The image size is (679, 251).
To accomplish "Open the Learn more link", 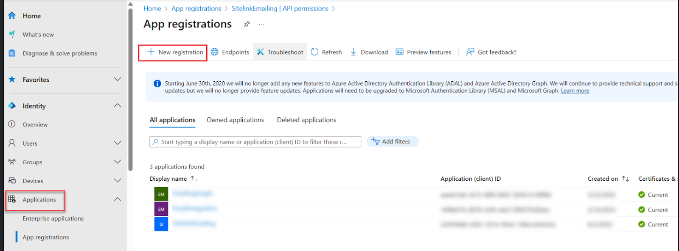I will (x=575, y=91).
